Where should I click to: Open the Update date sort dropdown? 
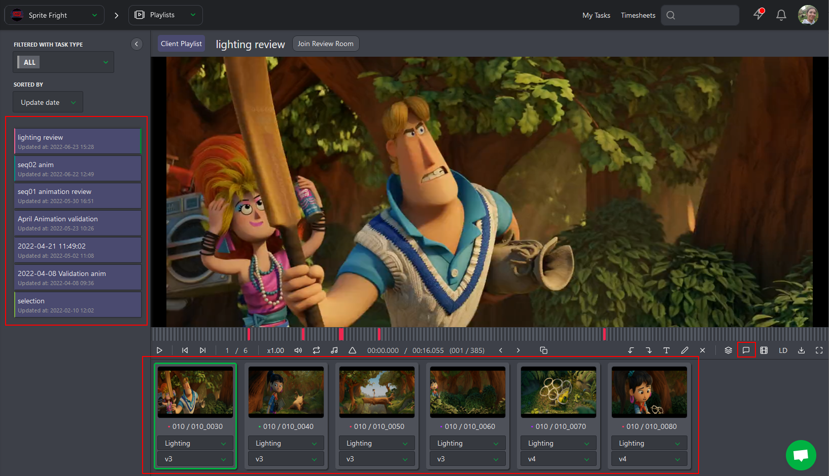[48, 102]
